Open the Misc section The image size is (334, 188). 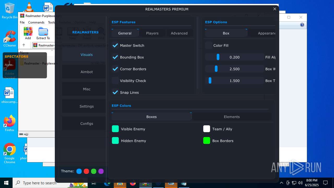point(84,89)
